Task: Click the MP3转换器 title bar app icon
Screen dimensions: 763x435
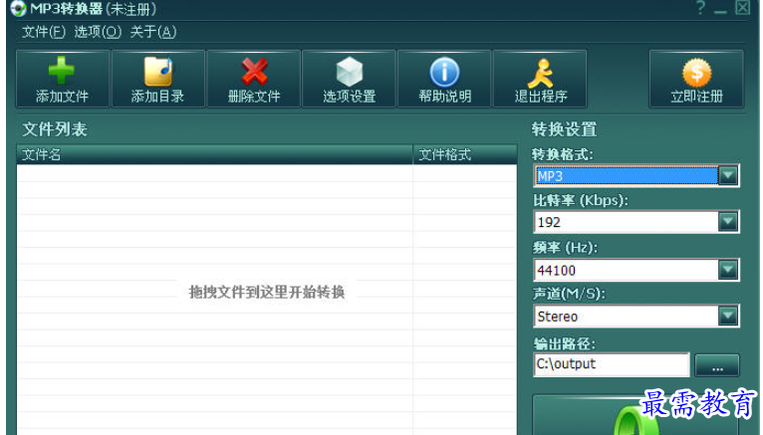Action: coord(18,8)
